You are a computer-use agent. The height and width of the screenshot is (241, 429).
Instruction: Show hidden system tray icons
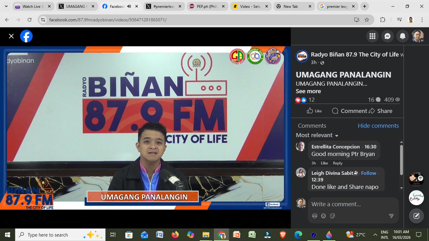375,235
